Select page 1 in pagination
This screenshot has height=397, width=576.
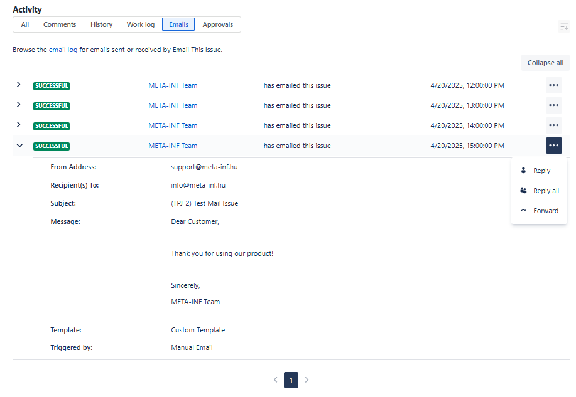291,379
